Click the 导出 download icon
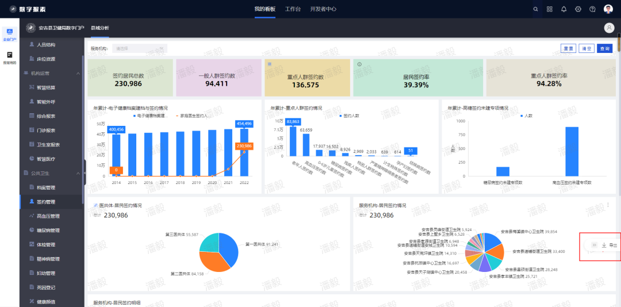Viewport: 621px width, 307px height. point(604,245)
